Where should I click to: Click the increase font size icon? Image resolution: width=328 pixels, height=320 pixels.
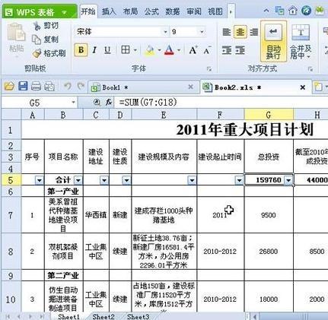(x=193, y=50)
